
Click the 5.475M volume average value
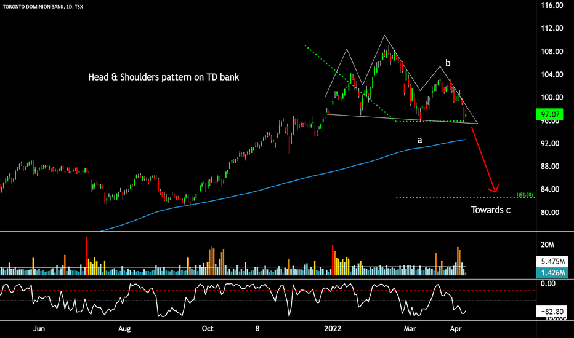point(552,262)
